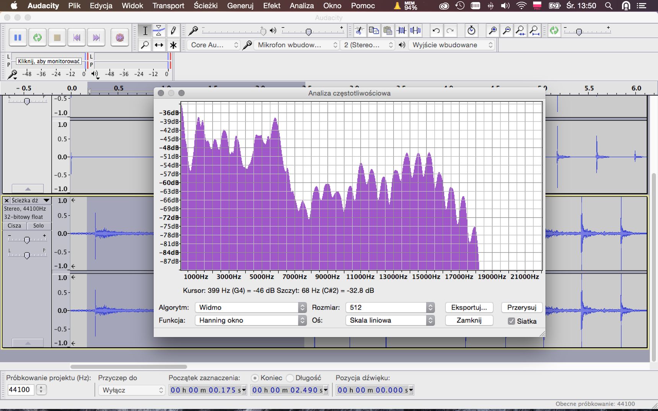
Task: Click the project rate 44100 field
Action: click(x=20, y=390)
